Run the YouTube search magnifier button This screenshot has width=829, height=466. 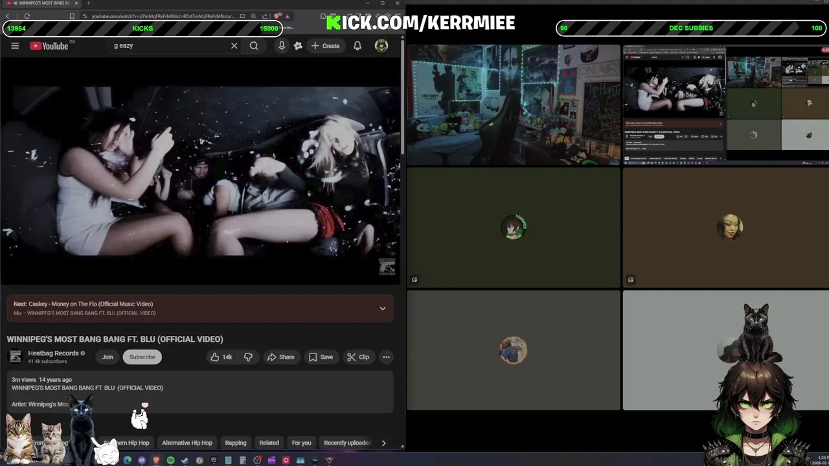click(254, 46)
